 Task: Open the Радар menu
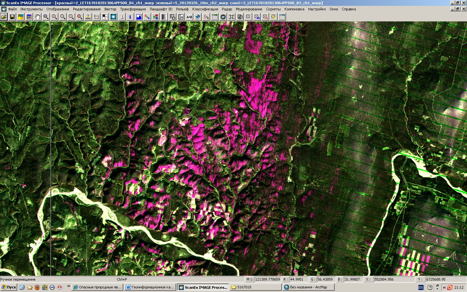point(227,9)
